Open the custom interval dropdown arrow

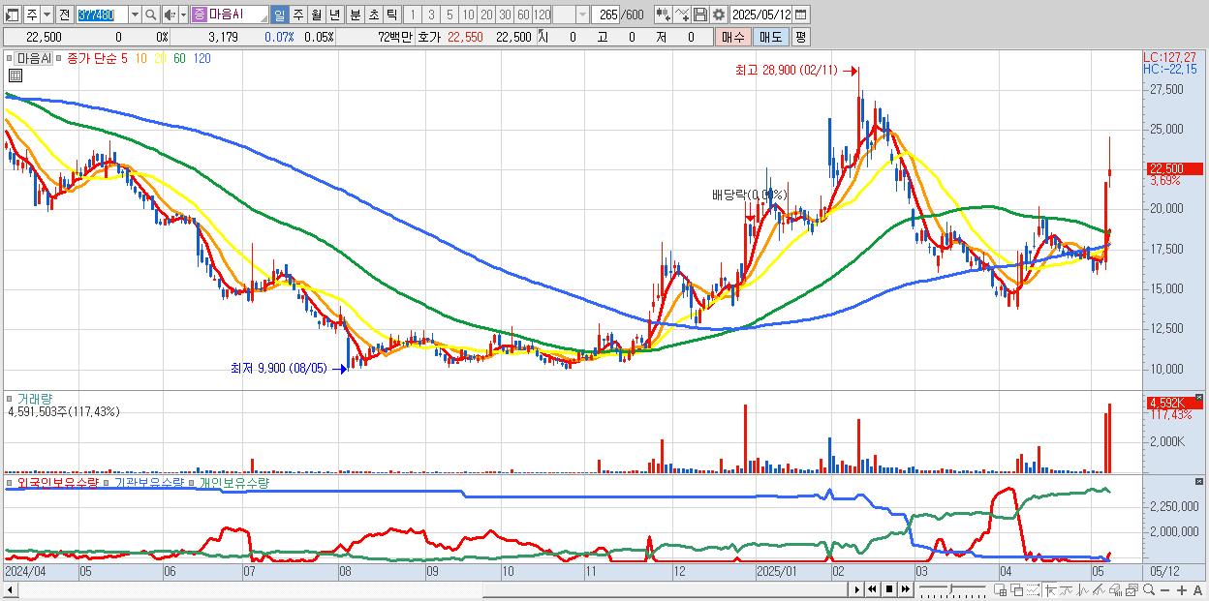pyautogui.click(x=582, y=15)
